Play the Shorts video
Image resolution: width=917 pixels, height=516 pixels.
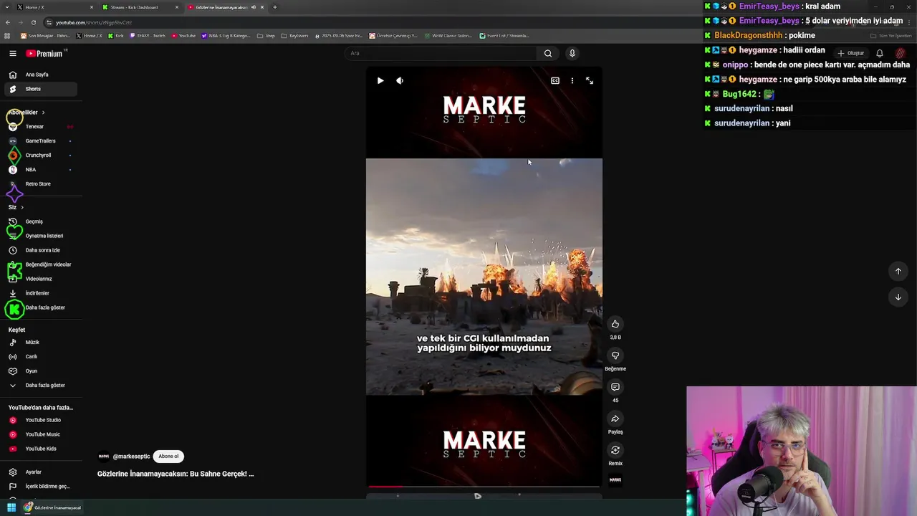(380, 81)
